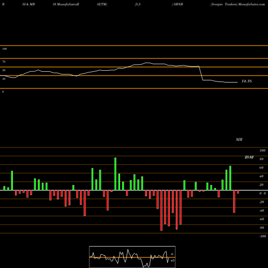Click the MR axis label -60
Image resolution: width=268 pixels, height=268 pixels.
tap(262, 219)
